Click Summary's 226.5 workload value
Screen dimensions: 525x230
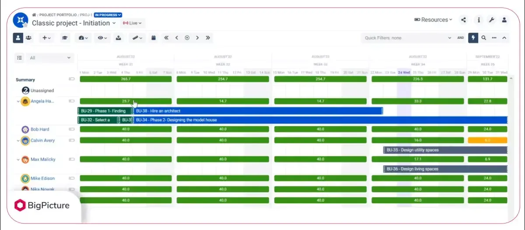point(417,79)
